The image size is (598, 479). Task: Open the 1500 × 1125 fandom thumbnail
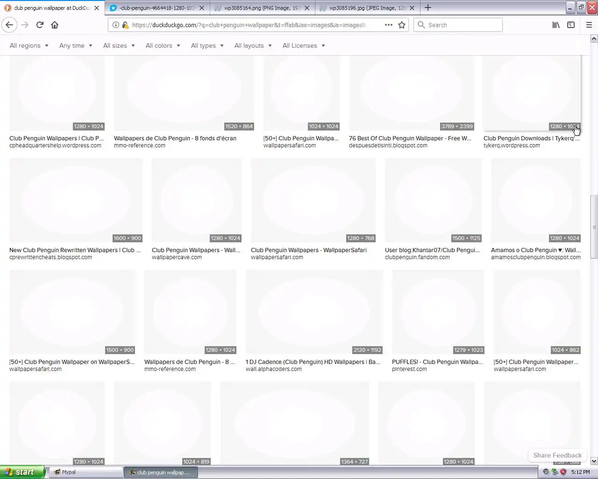coord(433,200)
